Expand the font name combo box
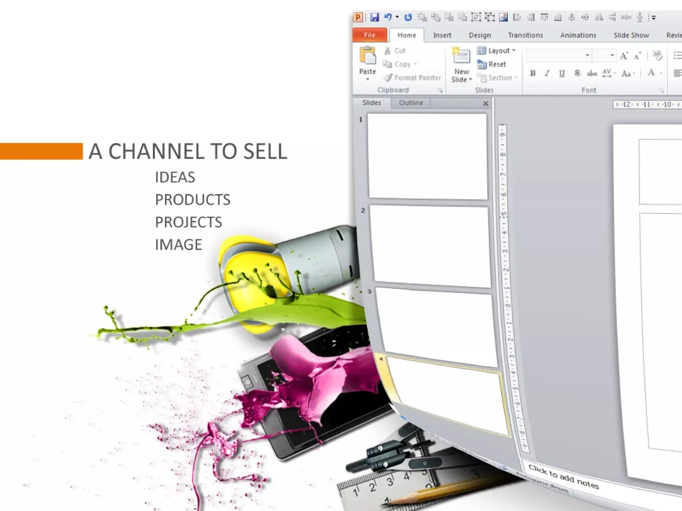682x511 pixels. 587,56
